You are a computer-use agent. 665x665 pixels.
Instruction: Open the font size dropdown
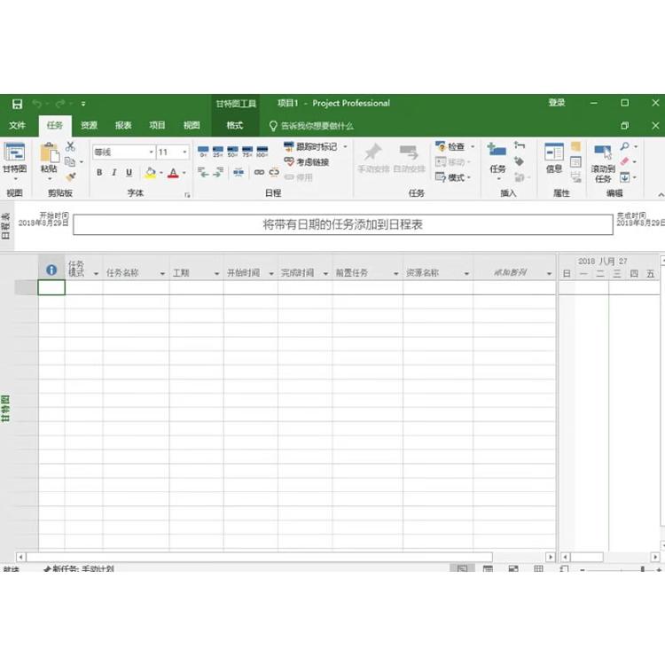(184, 153)
